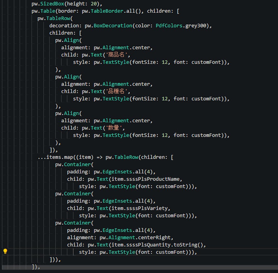Click the yellow lightbulb quick-fix icon
This screenshot has width=278, height=273.
click(x=5, y=251)
